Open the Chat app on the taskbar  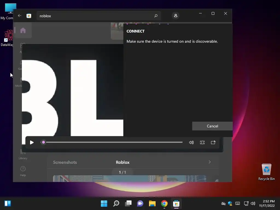pyautogui.click(x=140, y=203)
